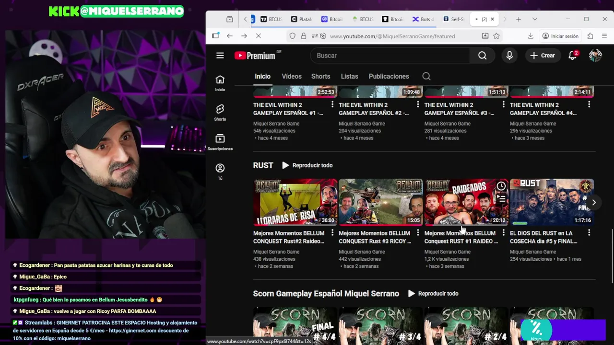This screenshot has width=614, height=345.
Task: Click the Iniciar sesión button in Firefox
Action: pyautogui.click(x=560, y=36)
